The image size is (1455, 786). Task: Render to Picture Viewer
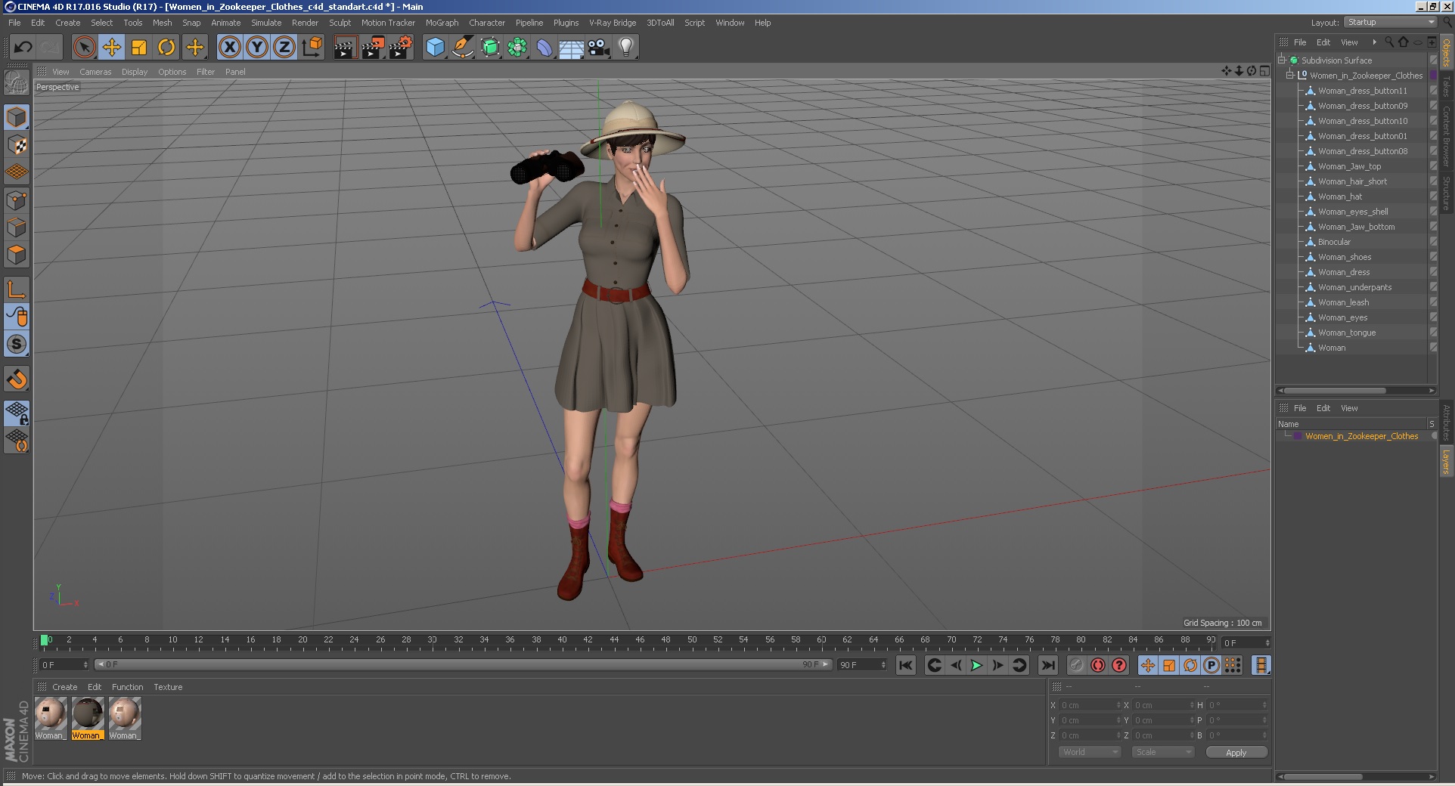(x=372, y=48)
